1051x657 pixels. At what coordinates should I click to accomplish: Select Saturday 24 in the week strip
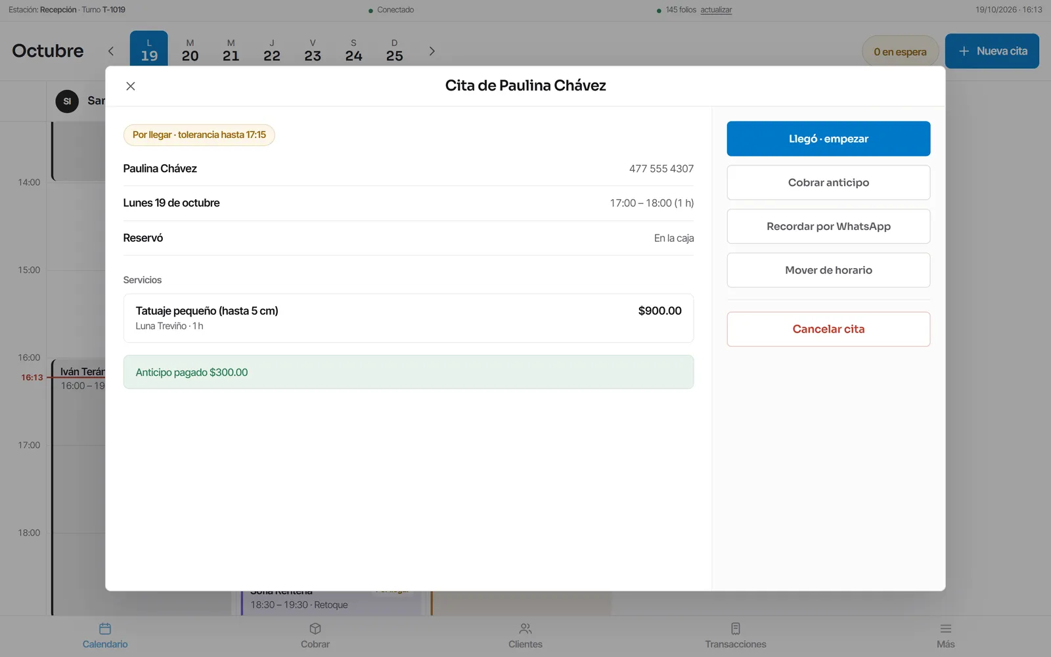(x=353, y=51)
